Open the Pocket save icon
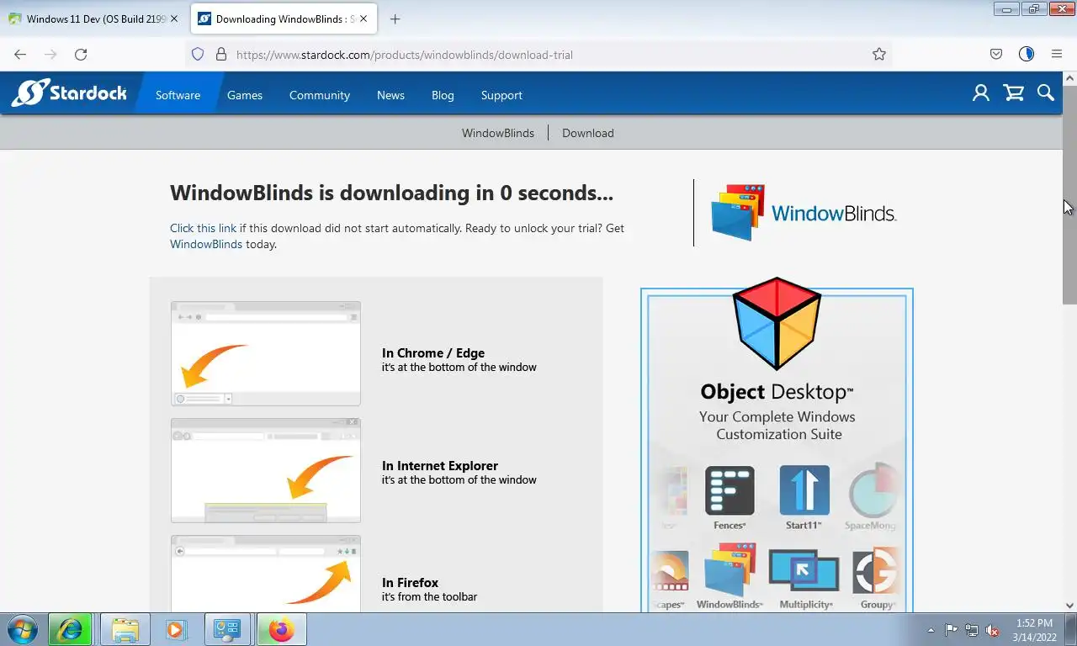 [x=996, y=55]
